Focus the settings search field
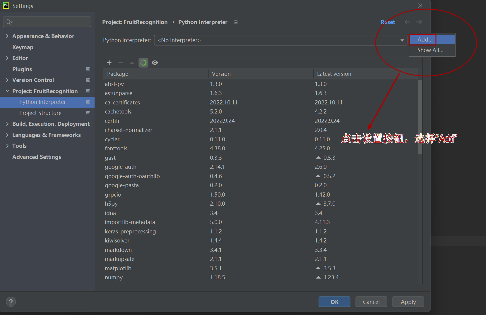 47,22
